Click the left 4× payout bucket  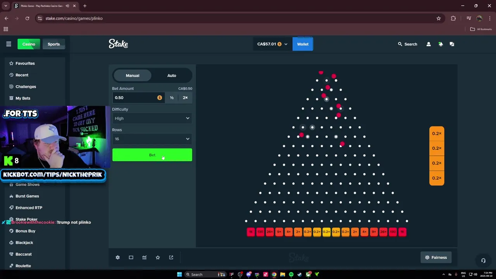(289, 232)
